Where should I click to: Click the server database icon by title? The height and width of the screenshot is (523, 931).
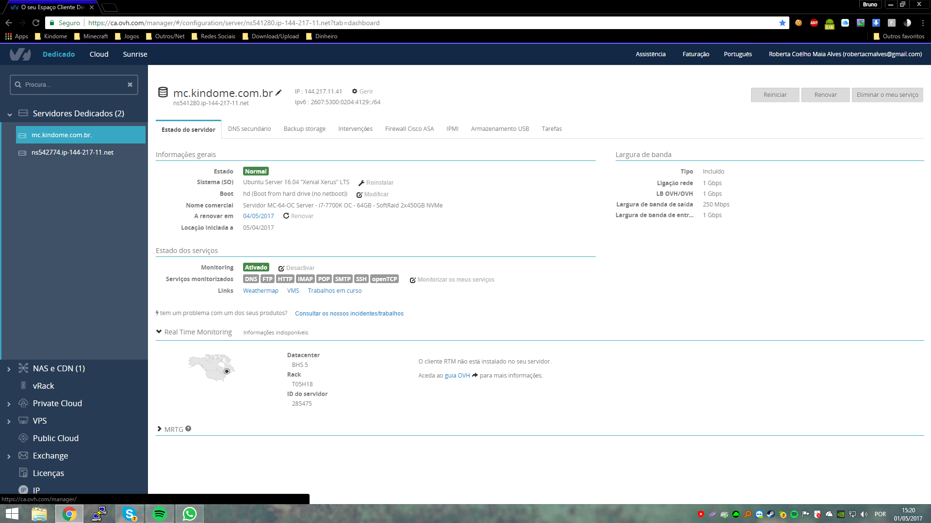pyautogui.click(x=163, y=93)
